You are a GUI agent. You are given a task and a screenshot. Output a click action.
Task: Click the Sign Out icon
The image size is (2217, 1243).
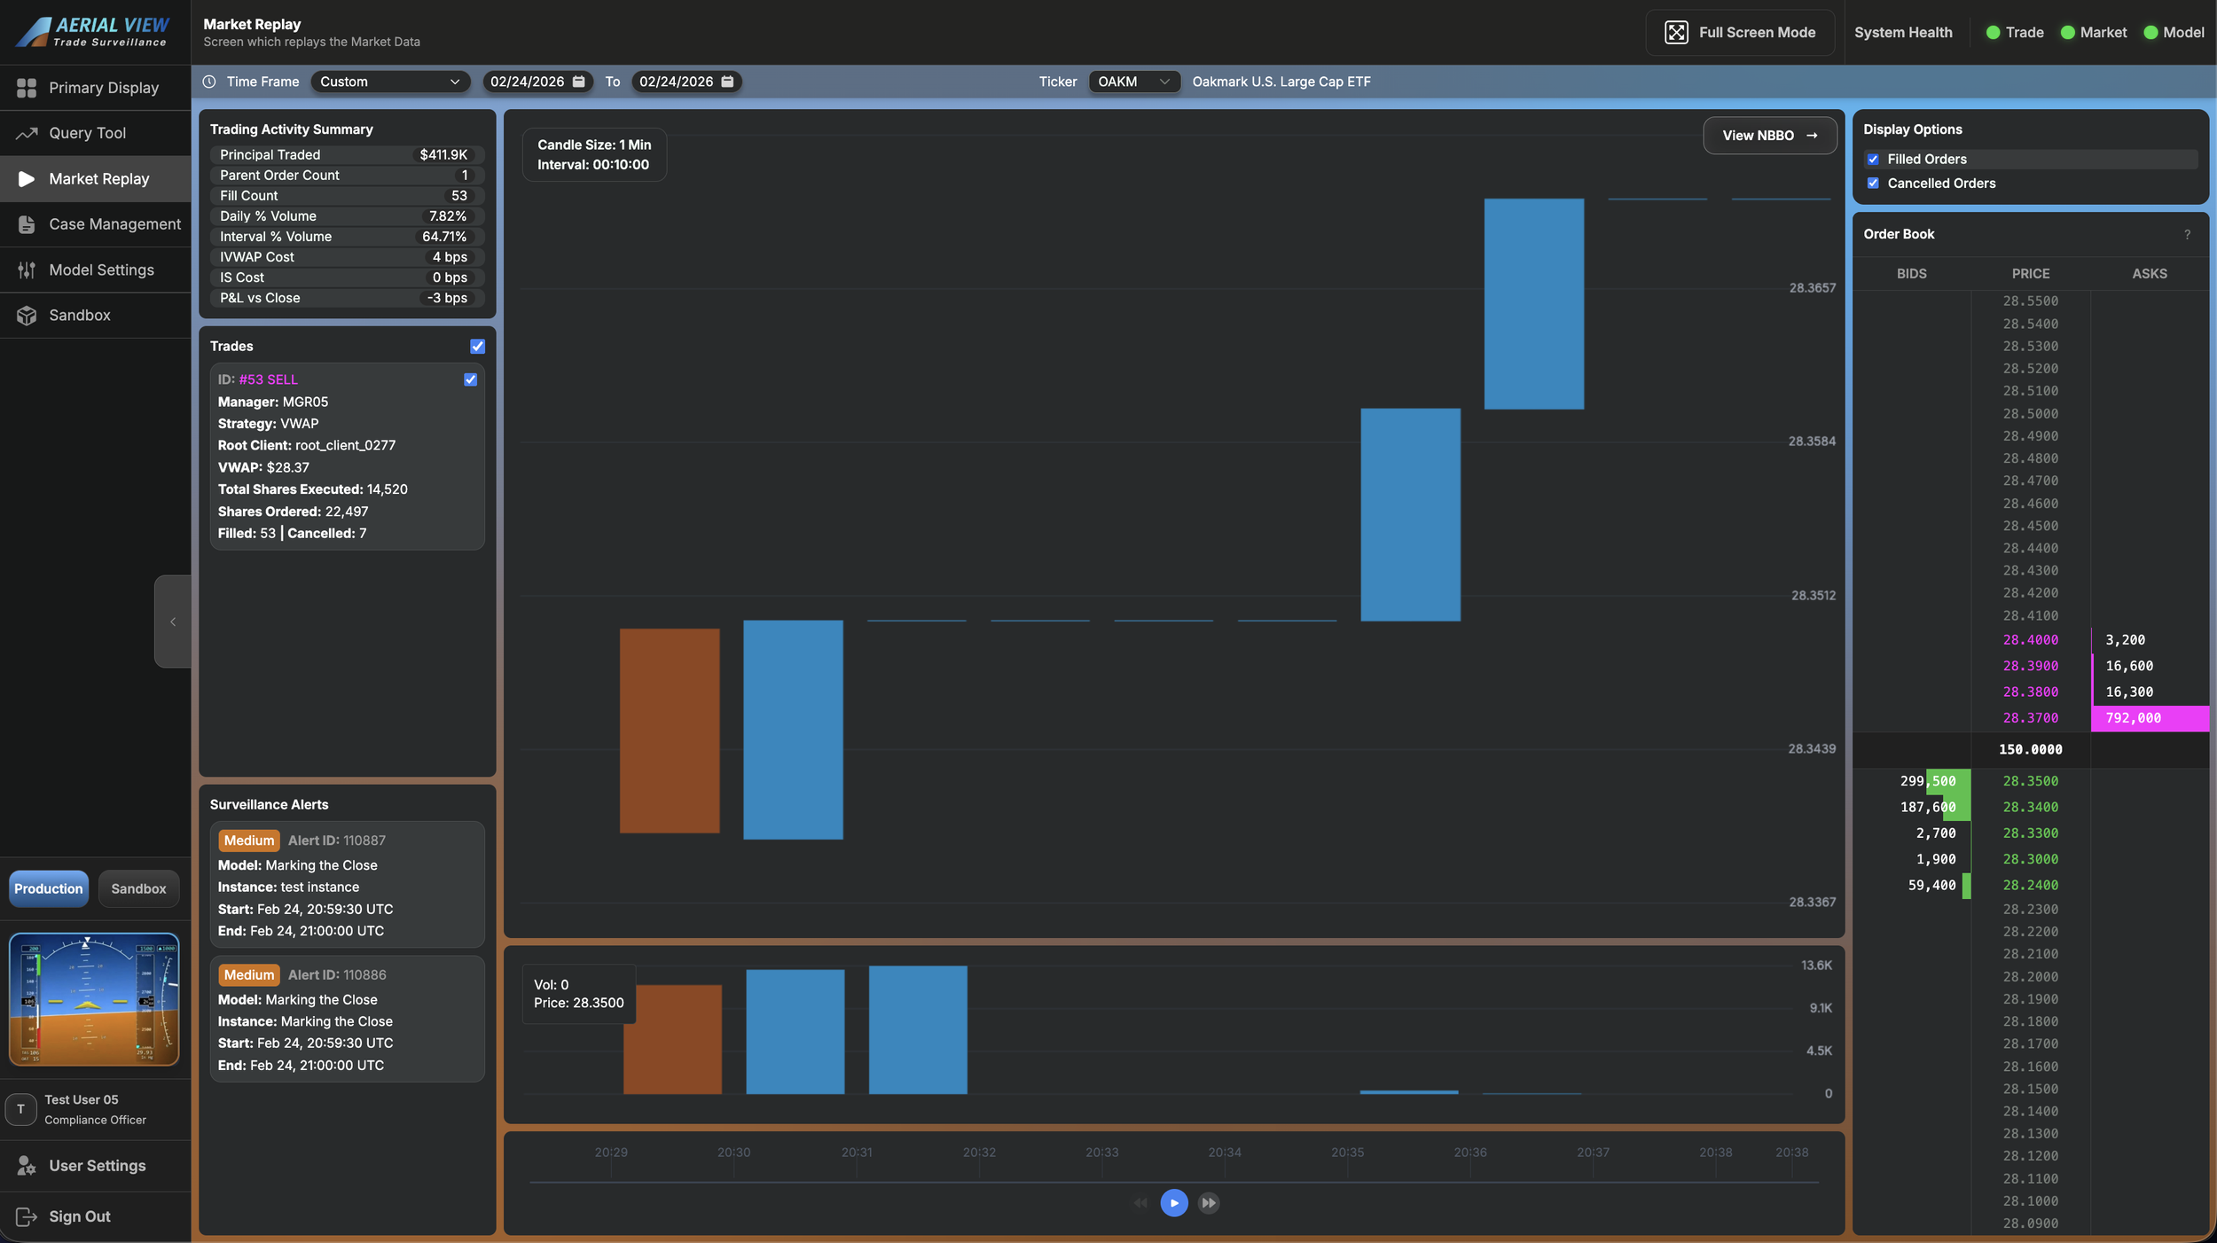click(x=26, y=1216)
